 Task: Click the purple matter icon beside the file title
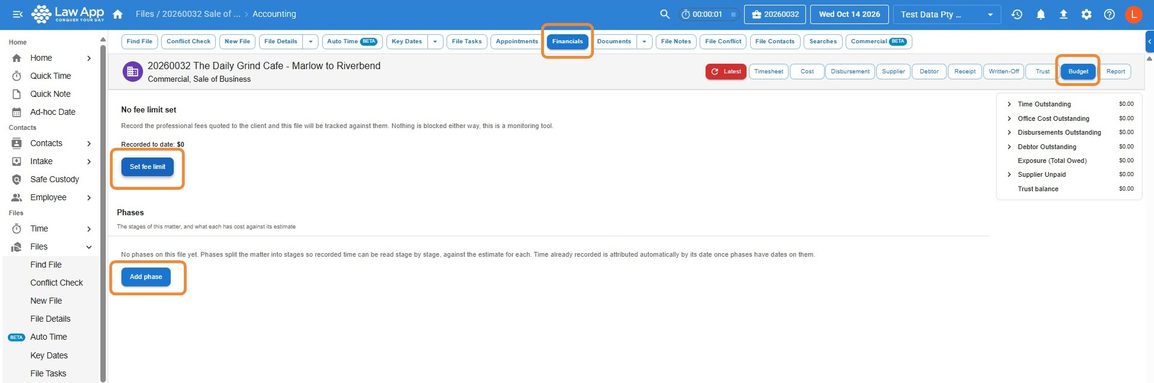133,72
